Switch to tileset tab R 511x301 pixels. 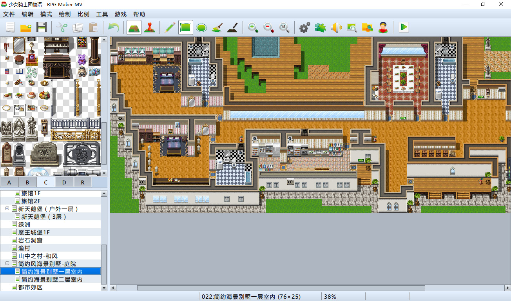[x=83, y=182]
